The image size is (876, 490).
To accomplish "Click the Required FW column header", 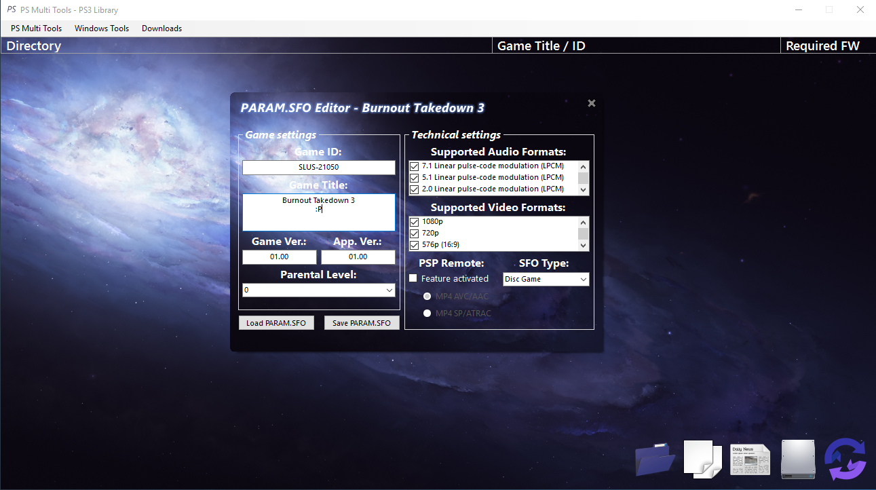I will pos(829,45).
